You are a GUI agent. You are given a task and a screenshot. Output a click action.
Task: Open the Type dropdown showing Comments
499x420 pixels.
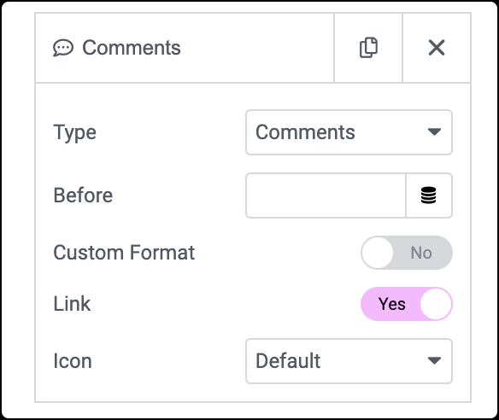(x=349, y=132)
